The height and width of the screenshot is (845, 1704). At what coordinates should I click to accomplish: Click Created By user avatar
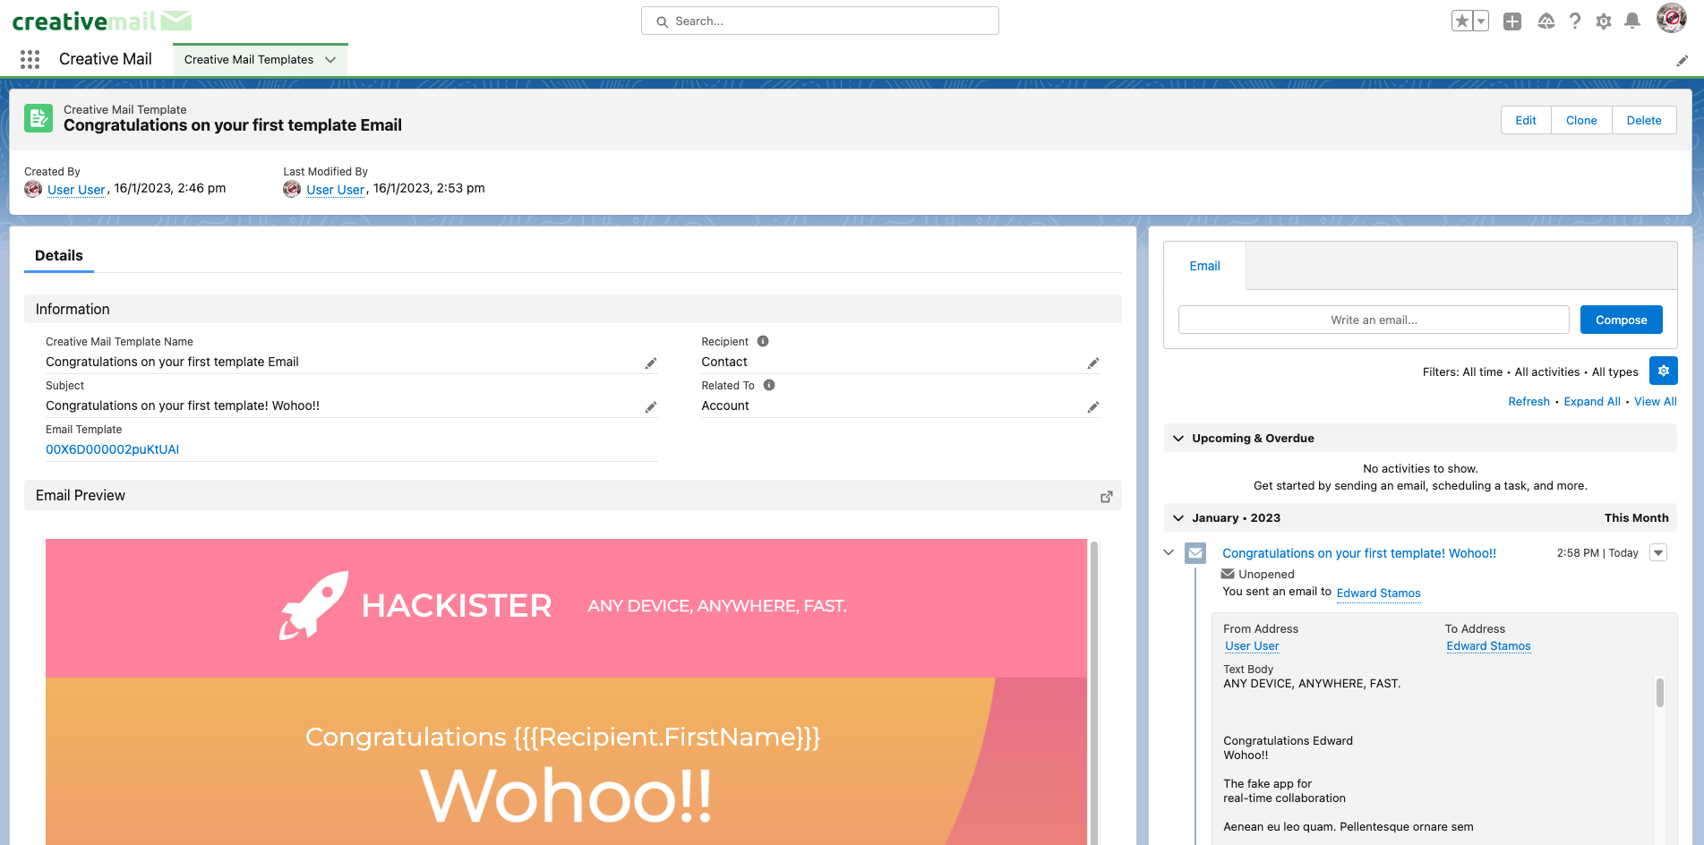tap(33, 189)
